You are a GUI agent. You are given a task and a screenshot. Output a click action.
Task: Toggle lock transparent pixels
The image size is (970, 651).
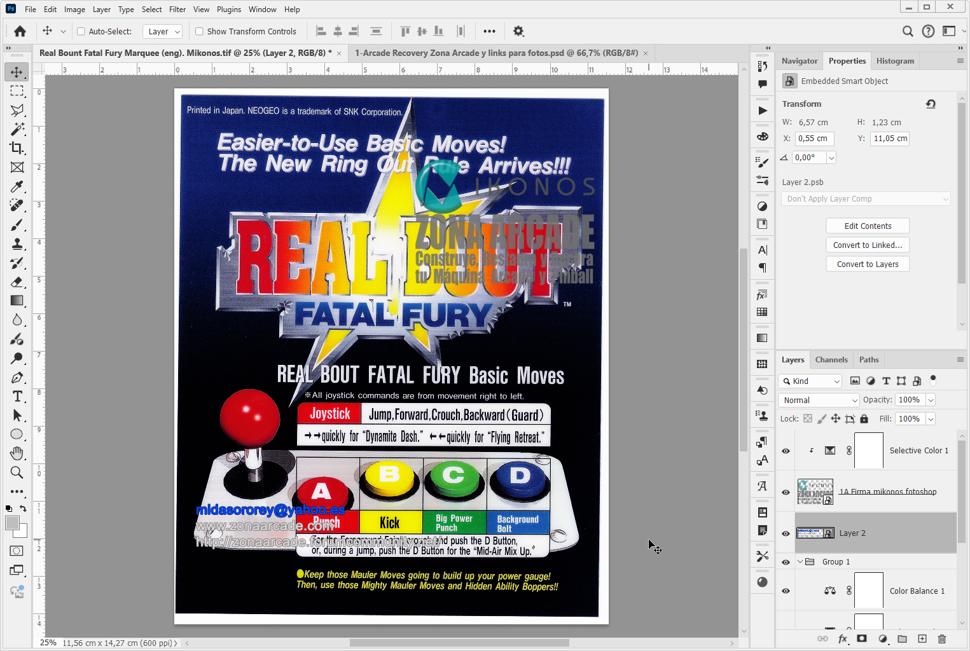tap(808, 419)
